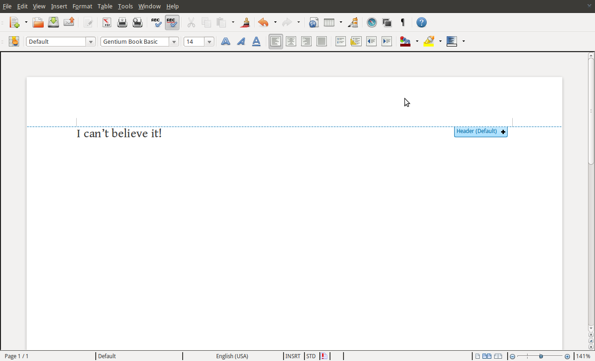Toggle STD selection mode in status bar
595x361 pixels.
[x=311, y=356]
